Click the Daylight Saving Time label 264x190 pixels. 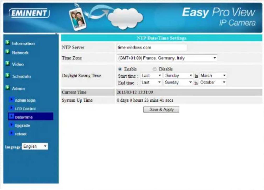pyautogui.click(x=81, y=76)
